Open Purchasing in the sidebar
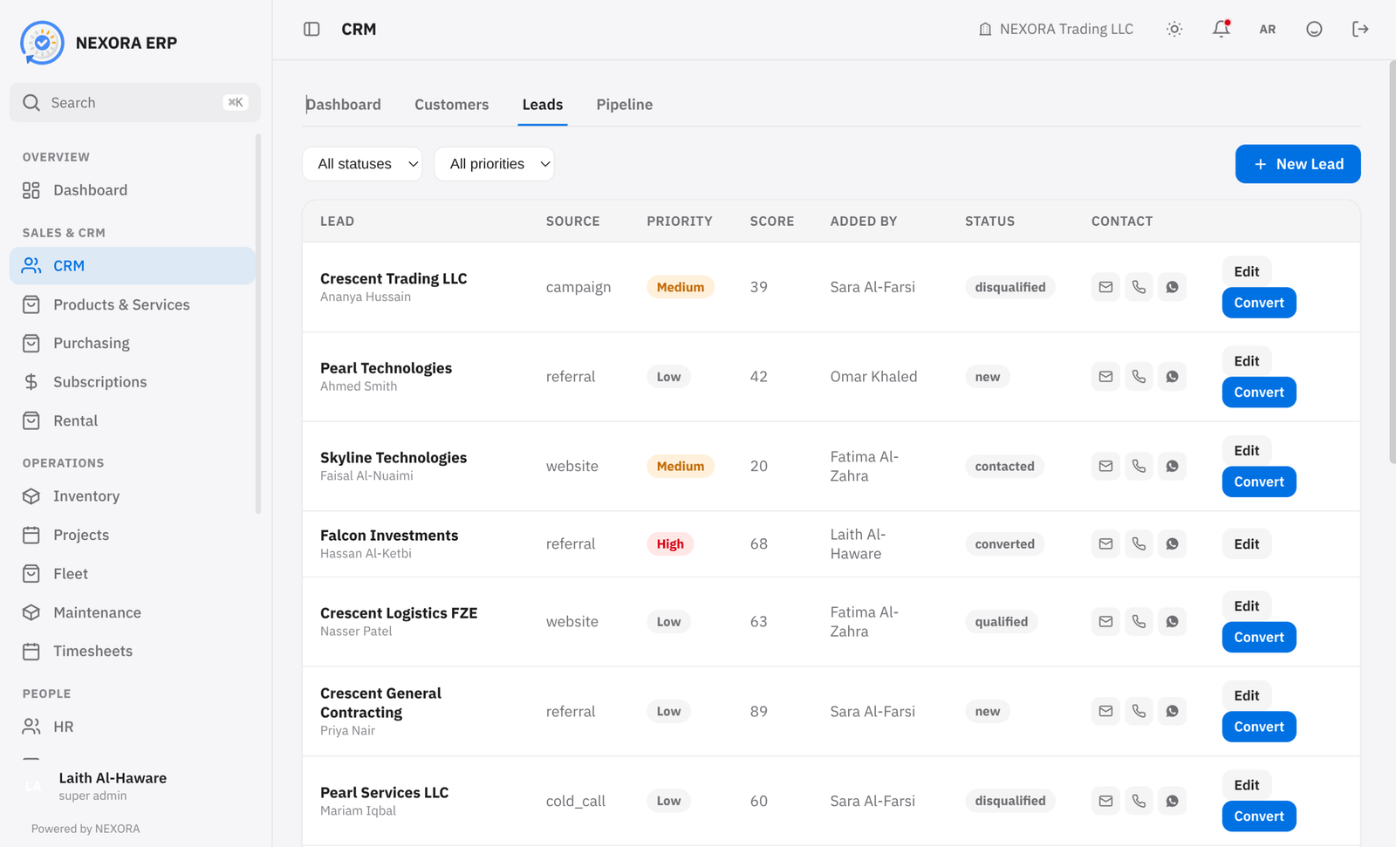Screen dimensions: 1396x847 (133, 343)
